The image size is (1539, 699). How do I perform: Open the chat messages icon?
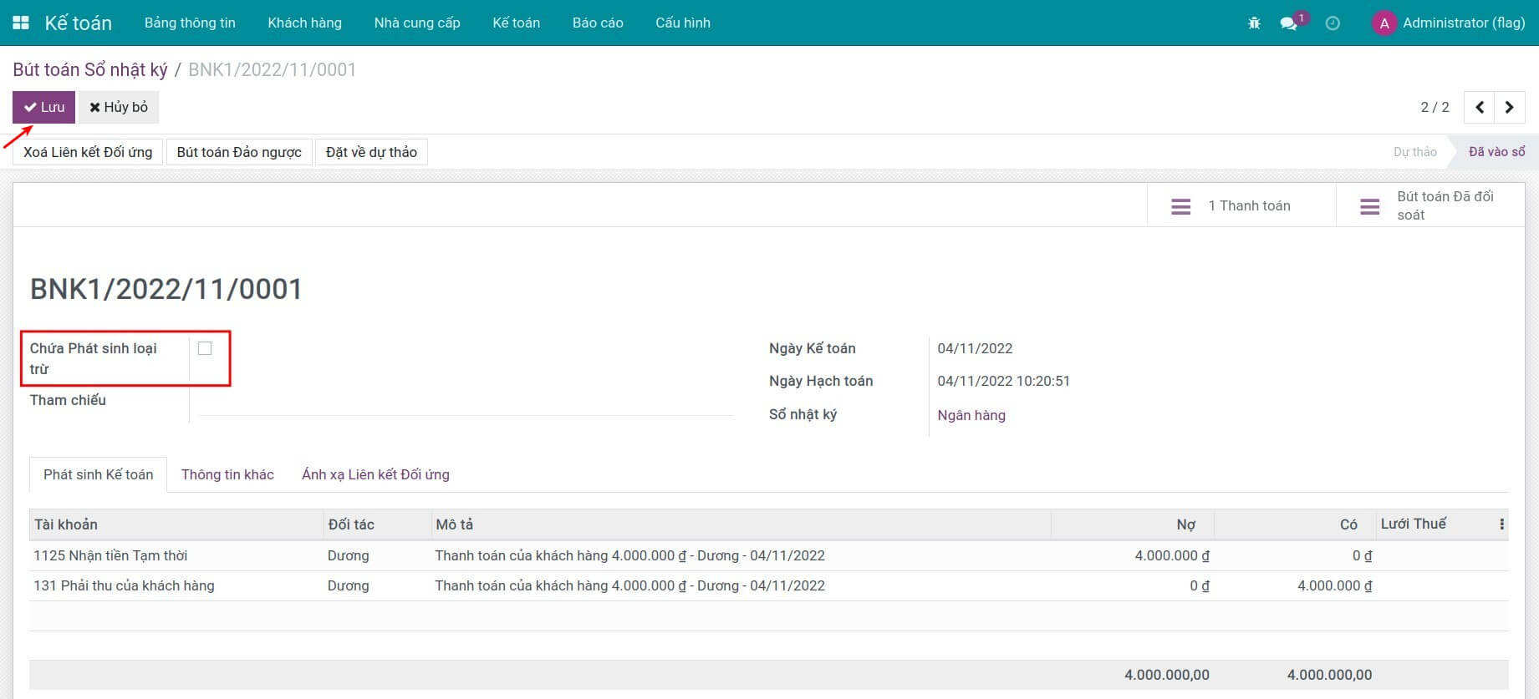(1289, 23)
